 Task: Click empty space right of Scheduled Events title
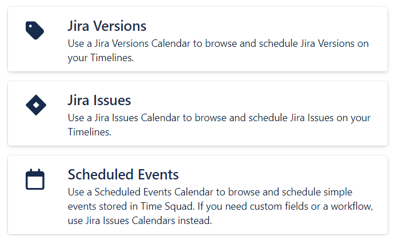(274, 174)
